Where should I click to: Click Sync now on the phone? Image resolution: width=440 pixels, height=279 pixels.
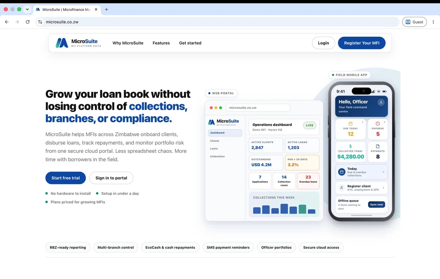(377, 205)
